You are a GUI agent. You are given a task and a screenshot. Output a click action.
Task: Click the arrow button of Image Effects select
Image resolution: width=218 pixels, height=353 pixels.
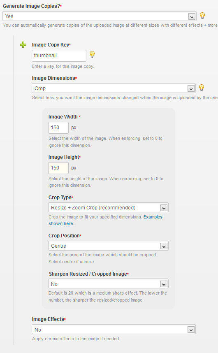(x=191, y=330)
